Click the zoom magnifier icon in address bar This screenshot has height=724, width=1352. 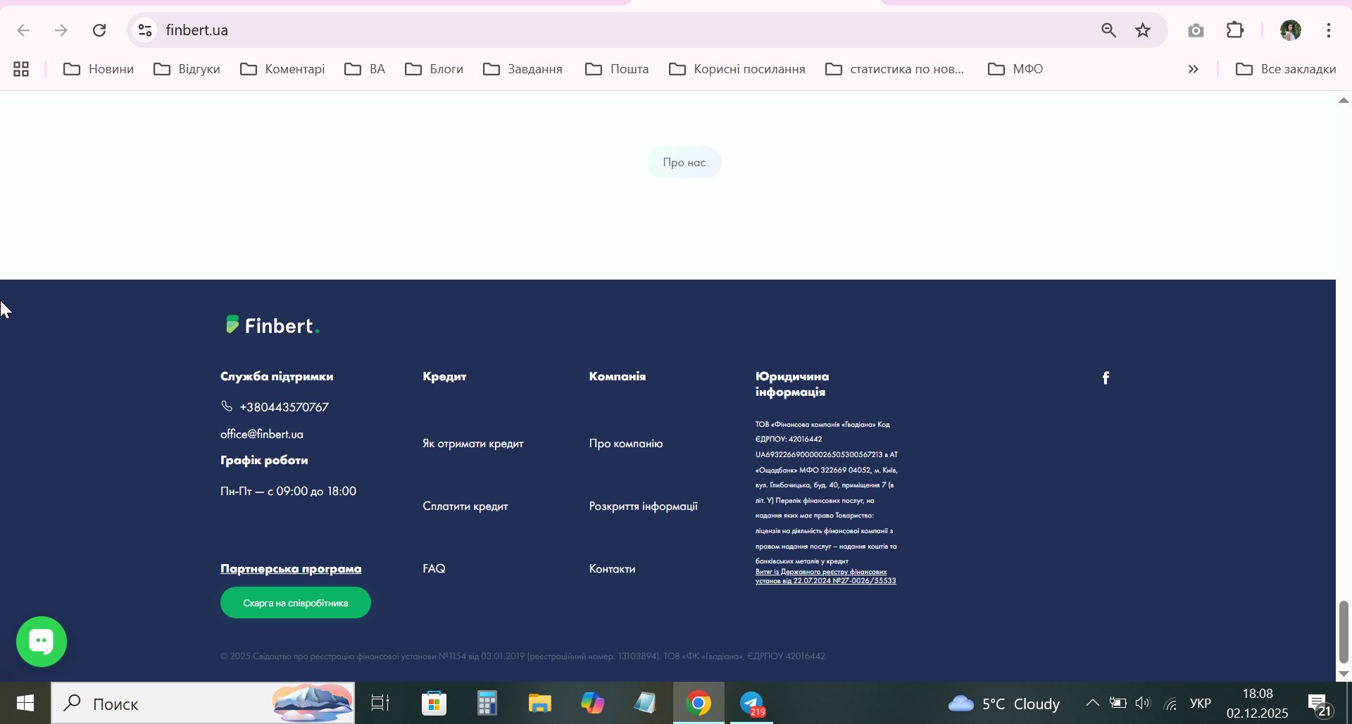tap(1109, 30)
